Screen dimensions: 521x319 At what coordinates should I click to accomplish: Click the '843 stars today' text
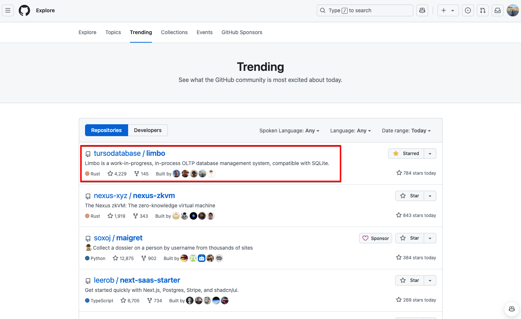click(420, 215)
